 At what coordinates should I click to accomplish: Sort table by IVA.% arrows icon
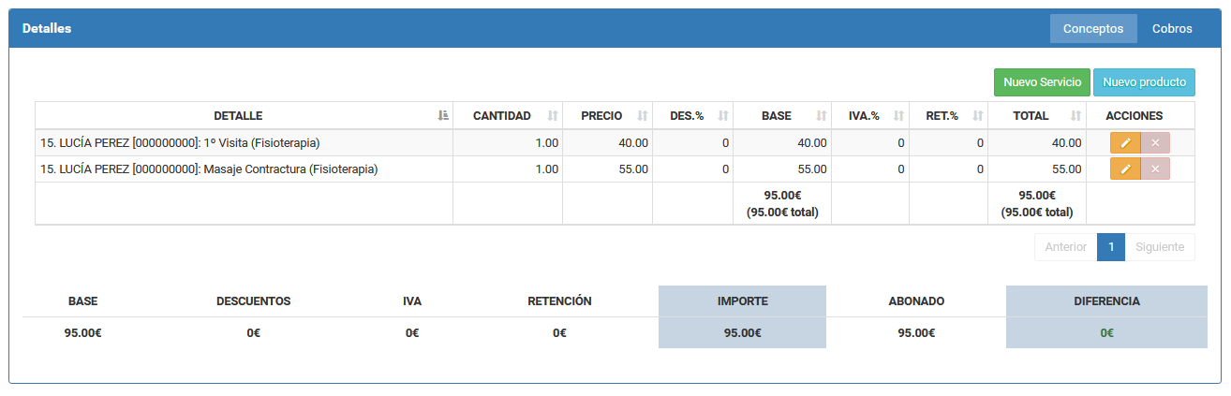point(899,116)
